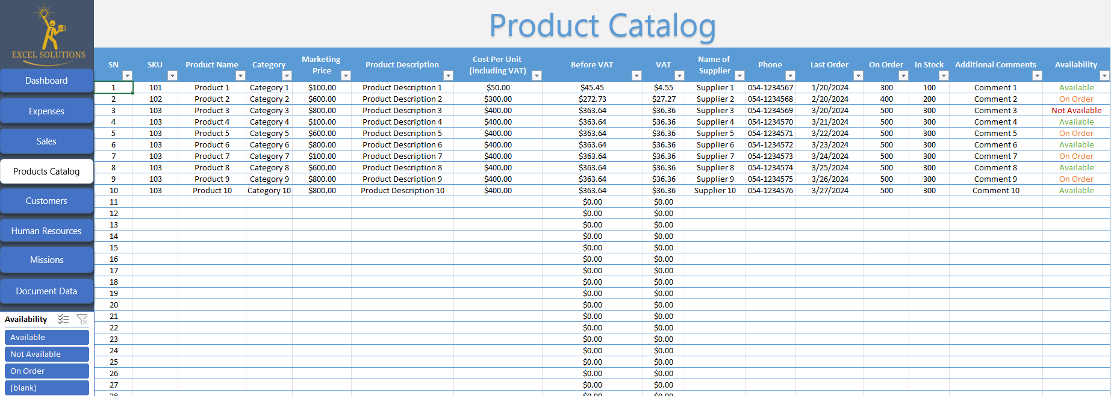Open the VAT column filter dropdown
Screen dimensions: 1111x396
pyautogui.click(x=679, y=76)
